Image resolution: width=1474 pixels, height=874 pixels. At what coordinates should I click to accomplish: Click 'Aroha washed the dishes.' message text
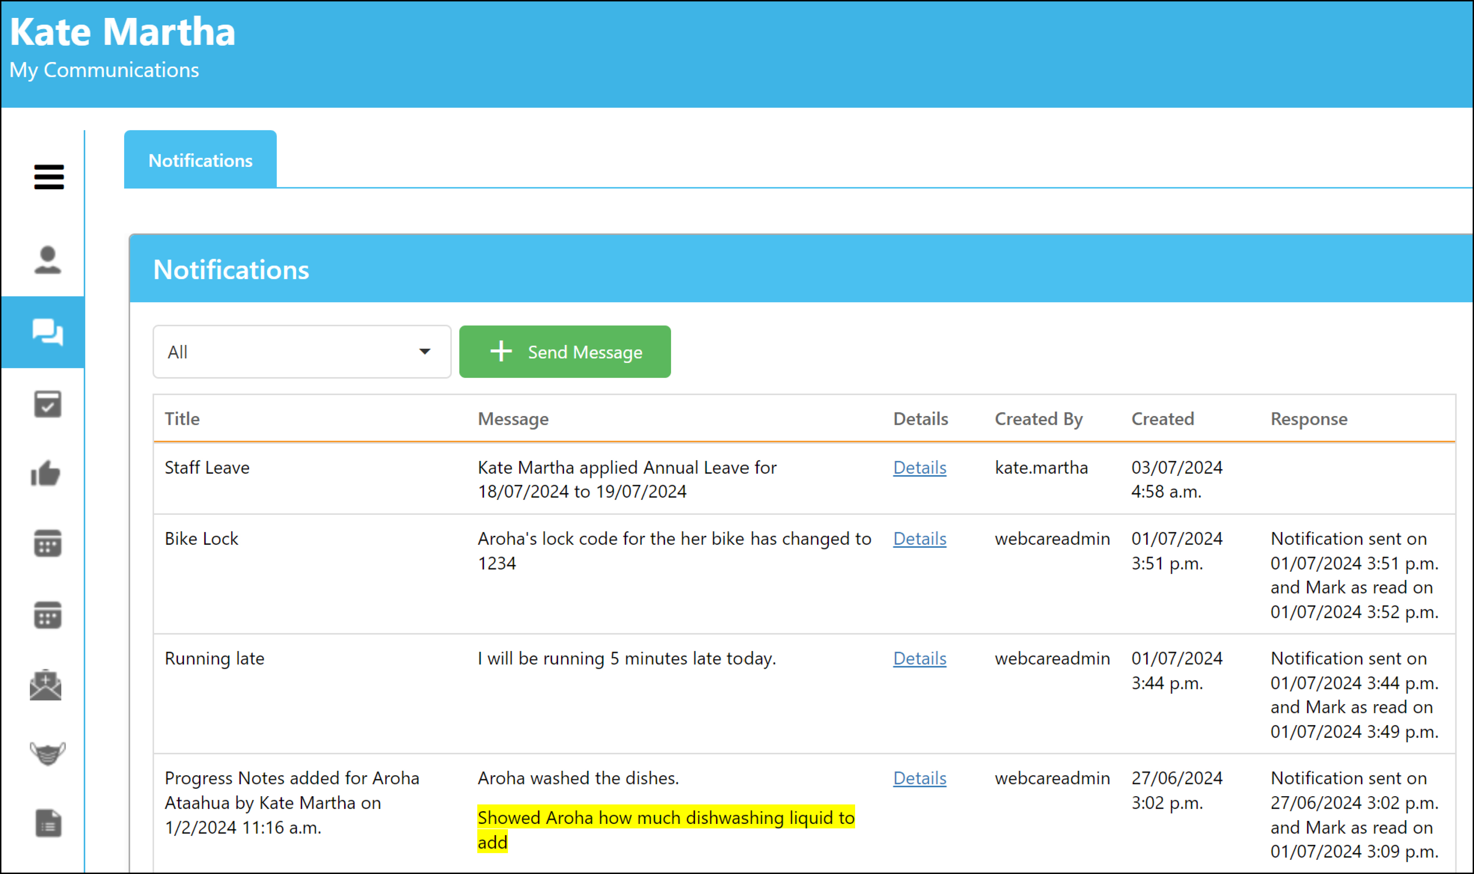[x=578, y=779]
